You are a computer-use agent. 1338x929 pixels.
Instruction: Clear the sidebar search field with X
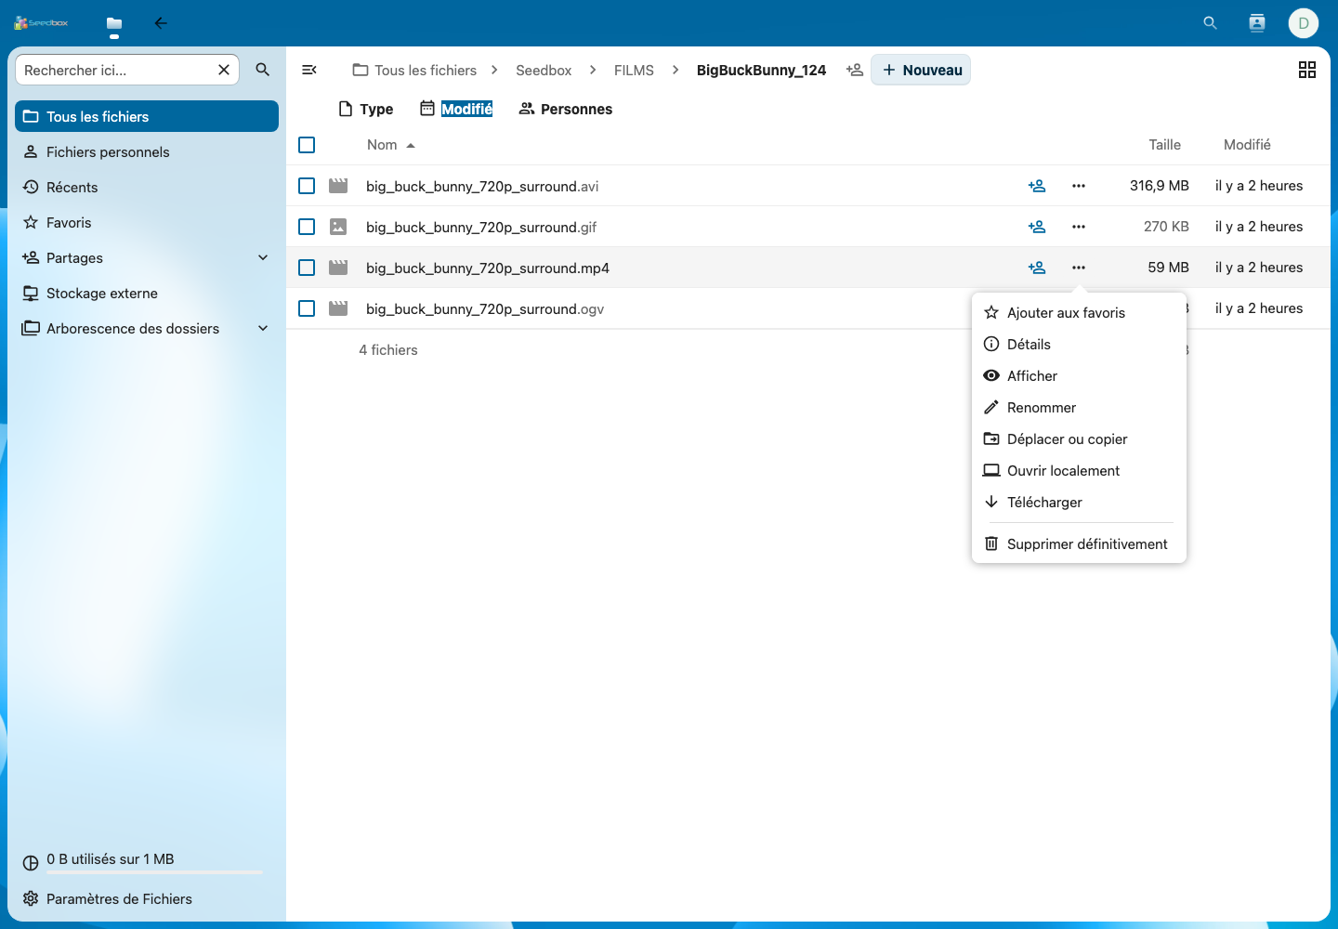[224, 70]
